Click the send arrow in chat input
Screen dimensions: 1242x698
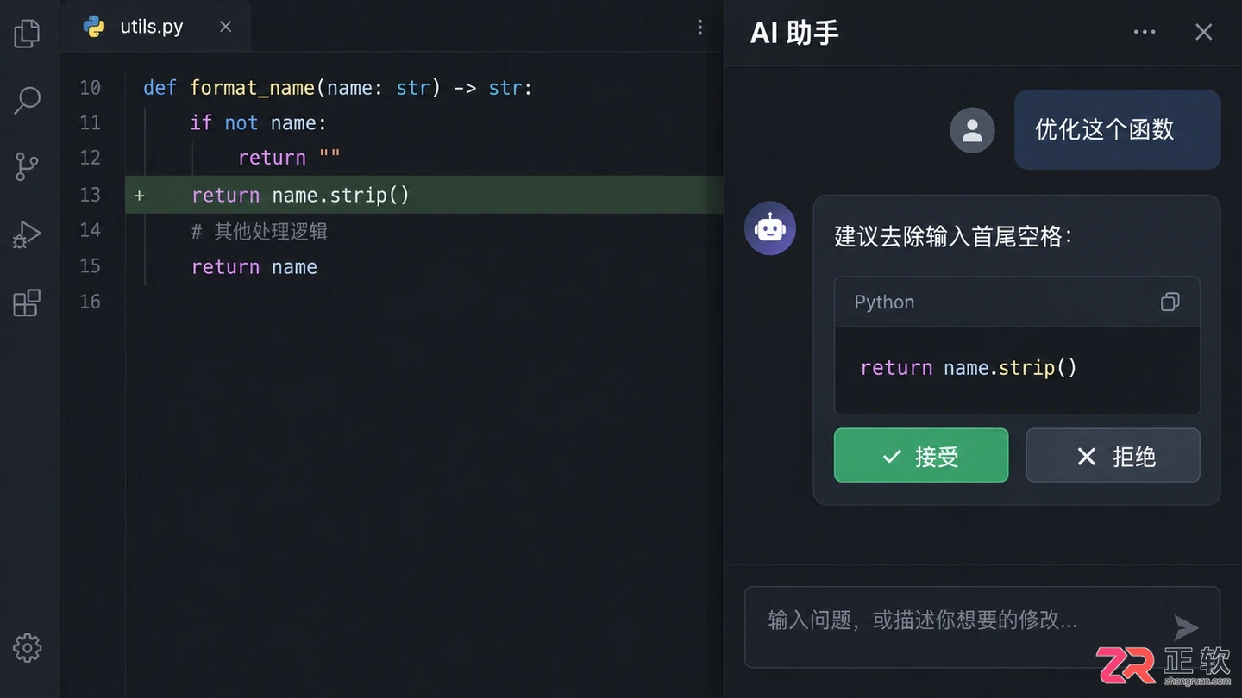point(1186,627)
